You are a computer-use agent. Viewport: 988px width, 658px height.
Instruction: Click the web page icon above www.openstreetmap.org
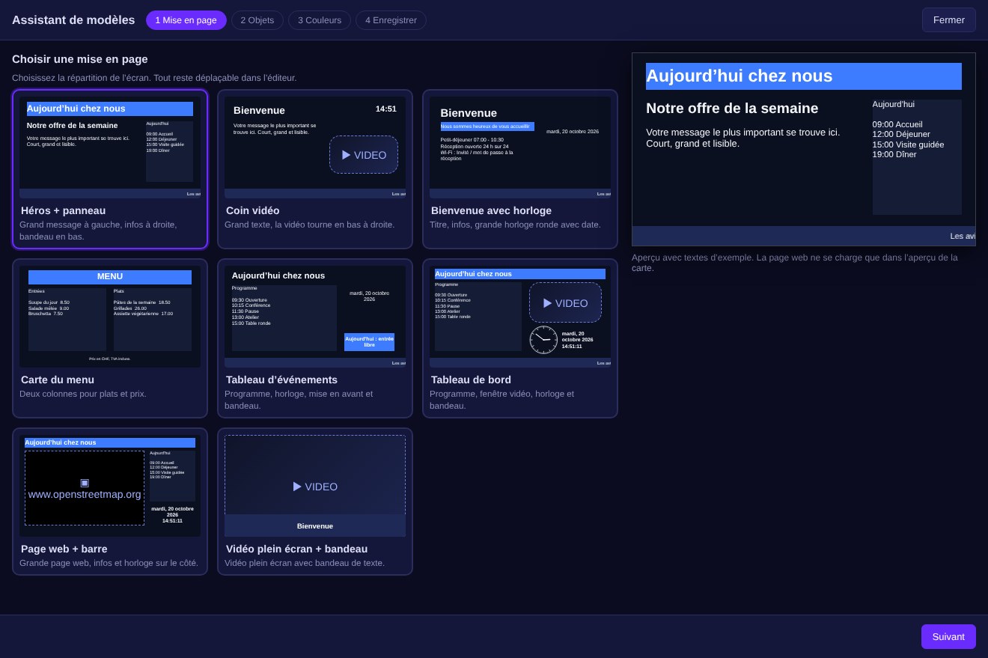point(85,483)
